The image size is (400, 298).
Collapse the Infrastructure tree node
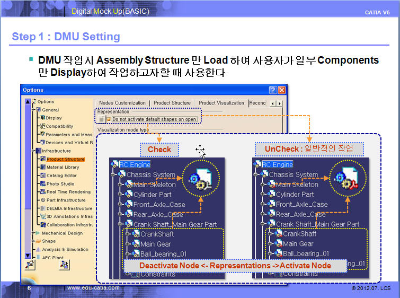(33, 151)
